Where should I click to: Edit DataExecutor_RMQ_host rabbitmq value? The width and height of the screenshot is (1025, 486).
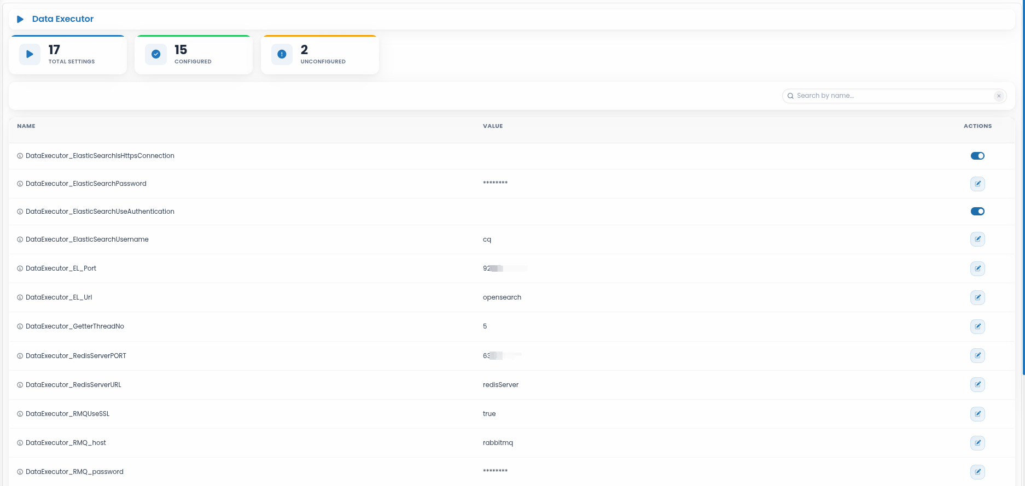pos(977,443)
